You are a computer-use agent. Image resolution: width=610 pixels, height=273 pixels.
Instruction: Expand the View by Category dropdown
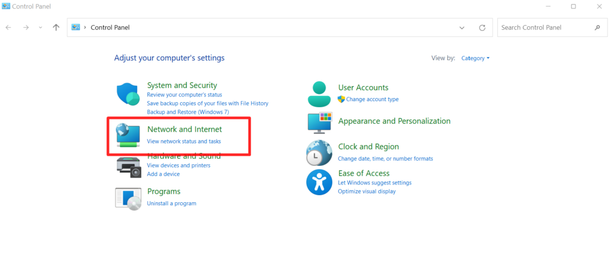click(x=475, y=58)
